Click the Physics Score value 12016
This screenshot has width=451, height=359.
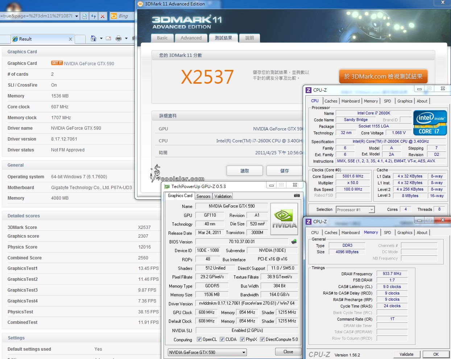[x=144, y=247]
